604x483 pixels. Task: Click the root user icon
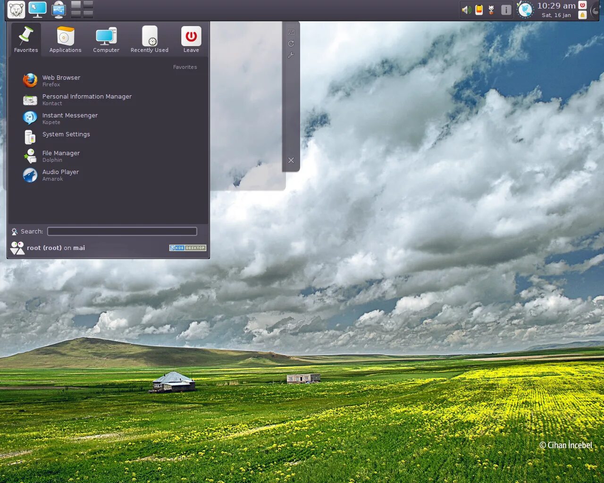pos(17,248)
